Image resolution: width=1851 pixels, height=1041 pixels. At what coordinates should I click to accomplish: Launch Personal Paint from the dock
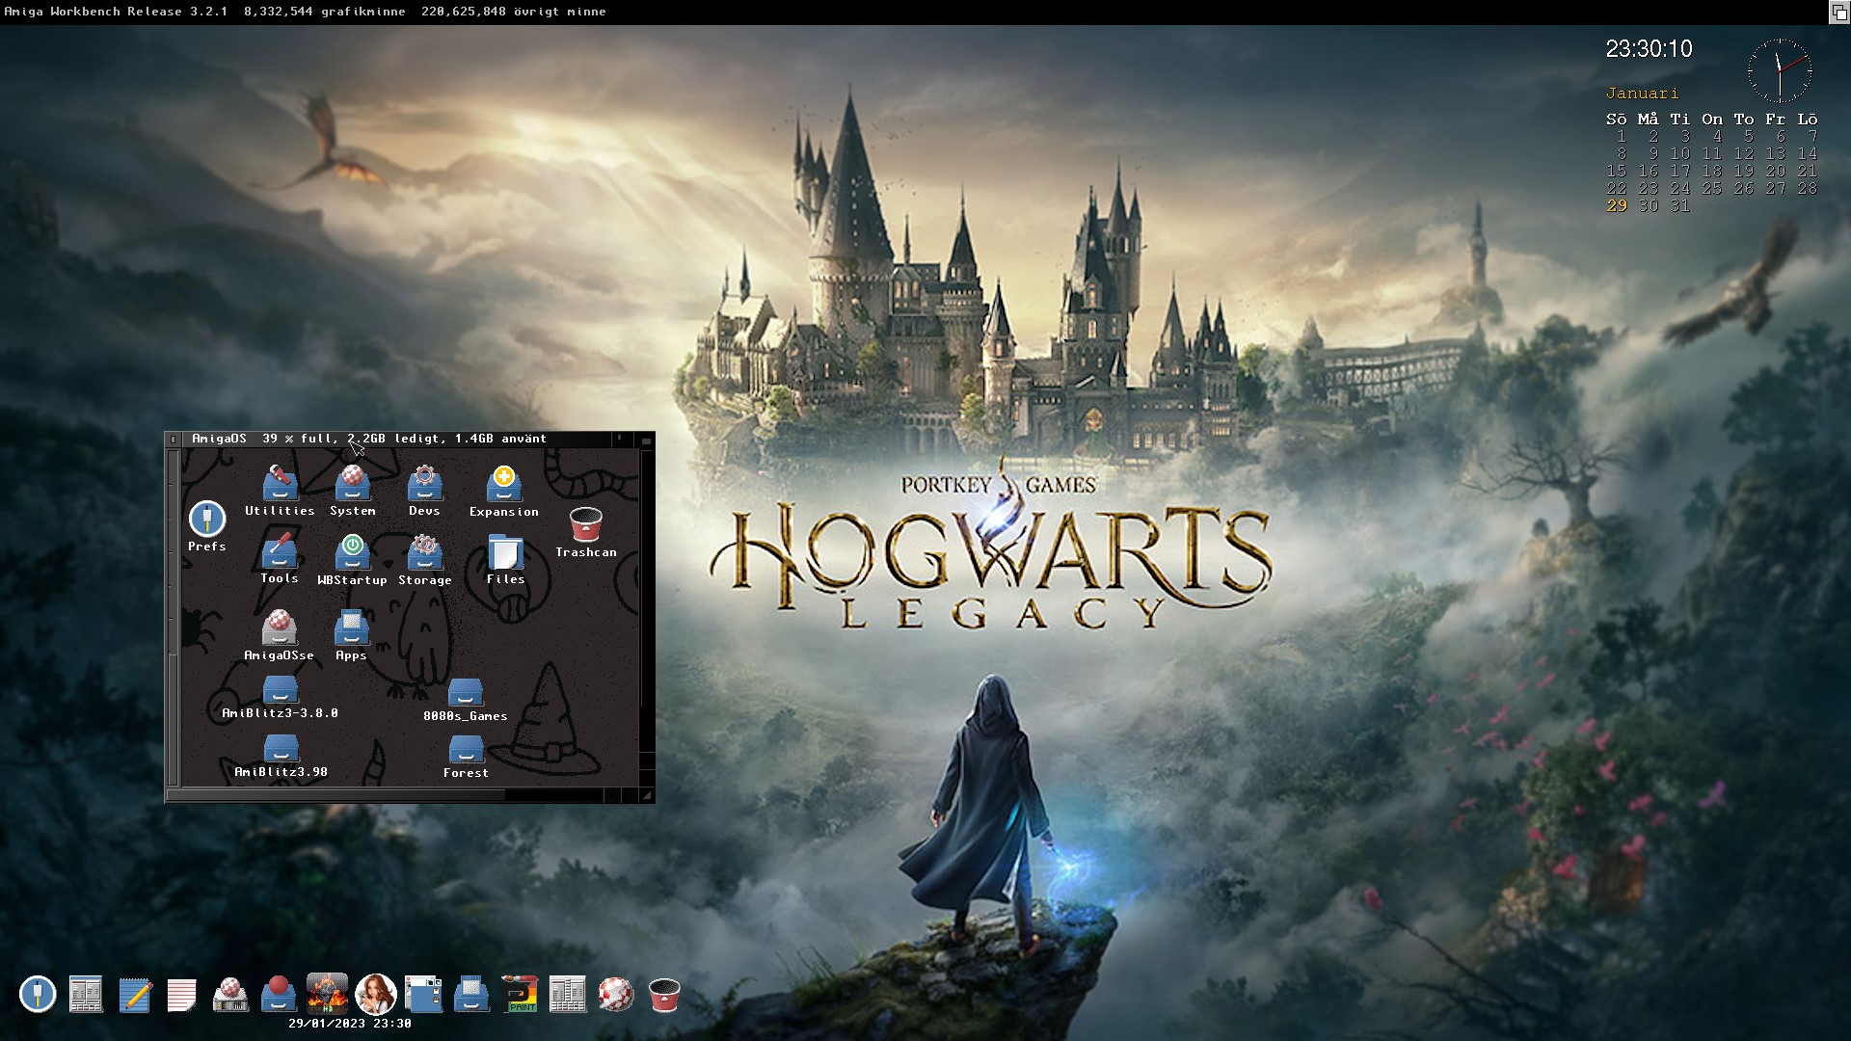click(x=520, y=994)
